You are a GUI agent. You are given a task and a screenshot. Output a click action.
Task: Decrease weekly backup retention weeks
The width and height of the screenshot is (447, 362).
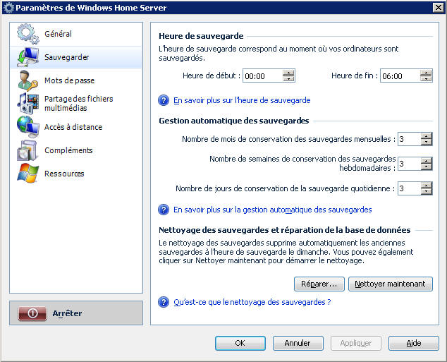tap(426, 167)
